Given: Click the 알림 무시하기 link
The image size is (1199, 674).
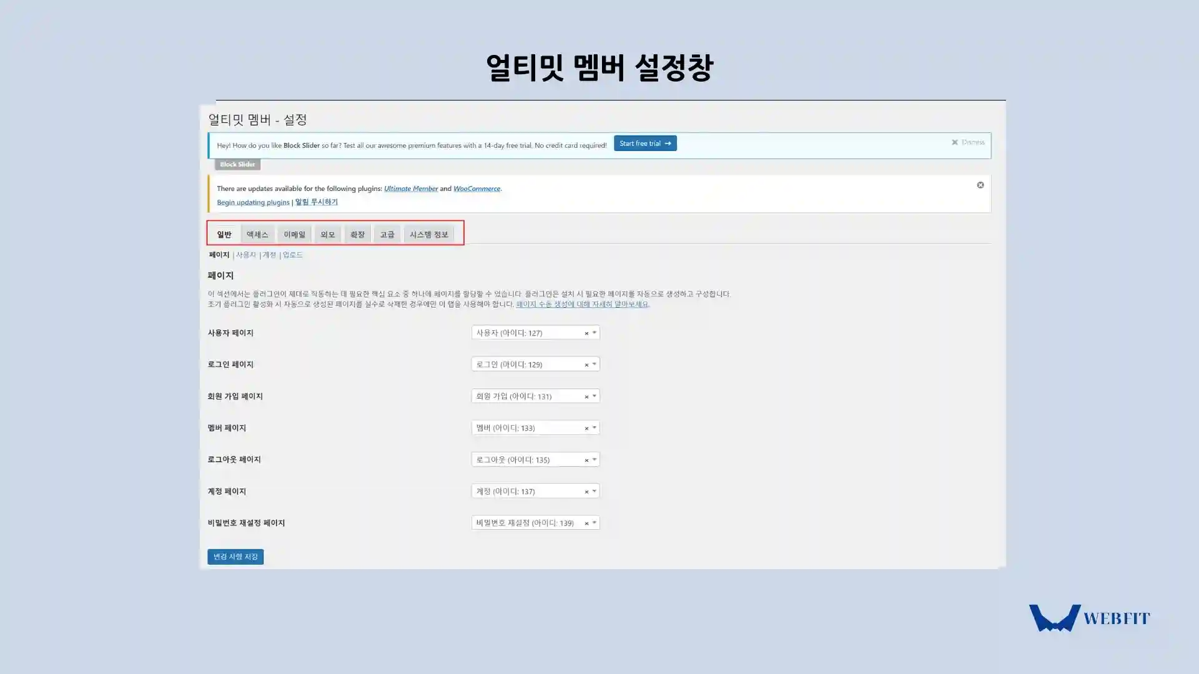Looking at the screenshot, I should point(317,202).
